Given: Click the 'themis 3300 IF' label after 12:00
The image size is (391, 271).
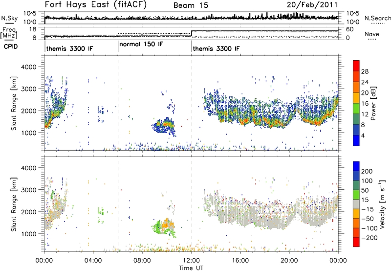Looking at the screenshot, I should click(216, 48).
